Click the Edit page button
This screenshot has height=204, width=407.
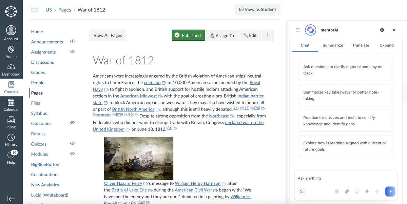pyautogui.click(x=250, y=35)
